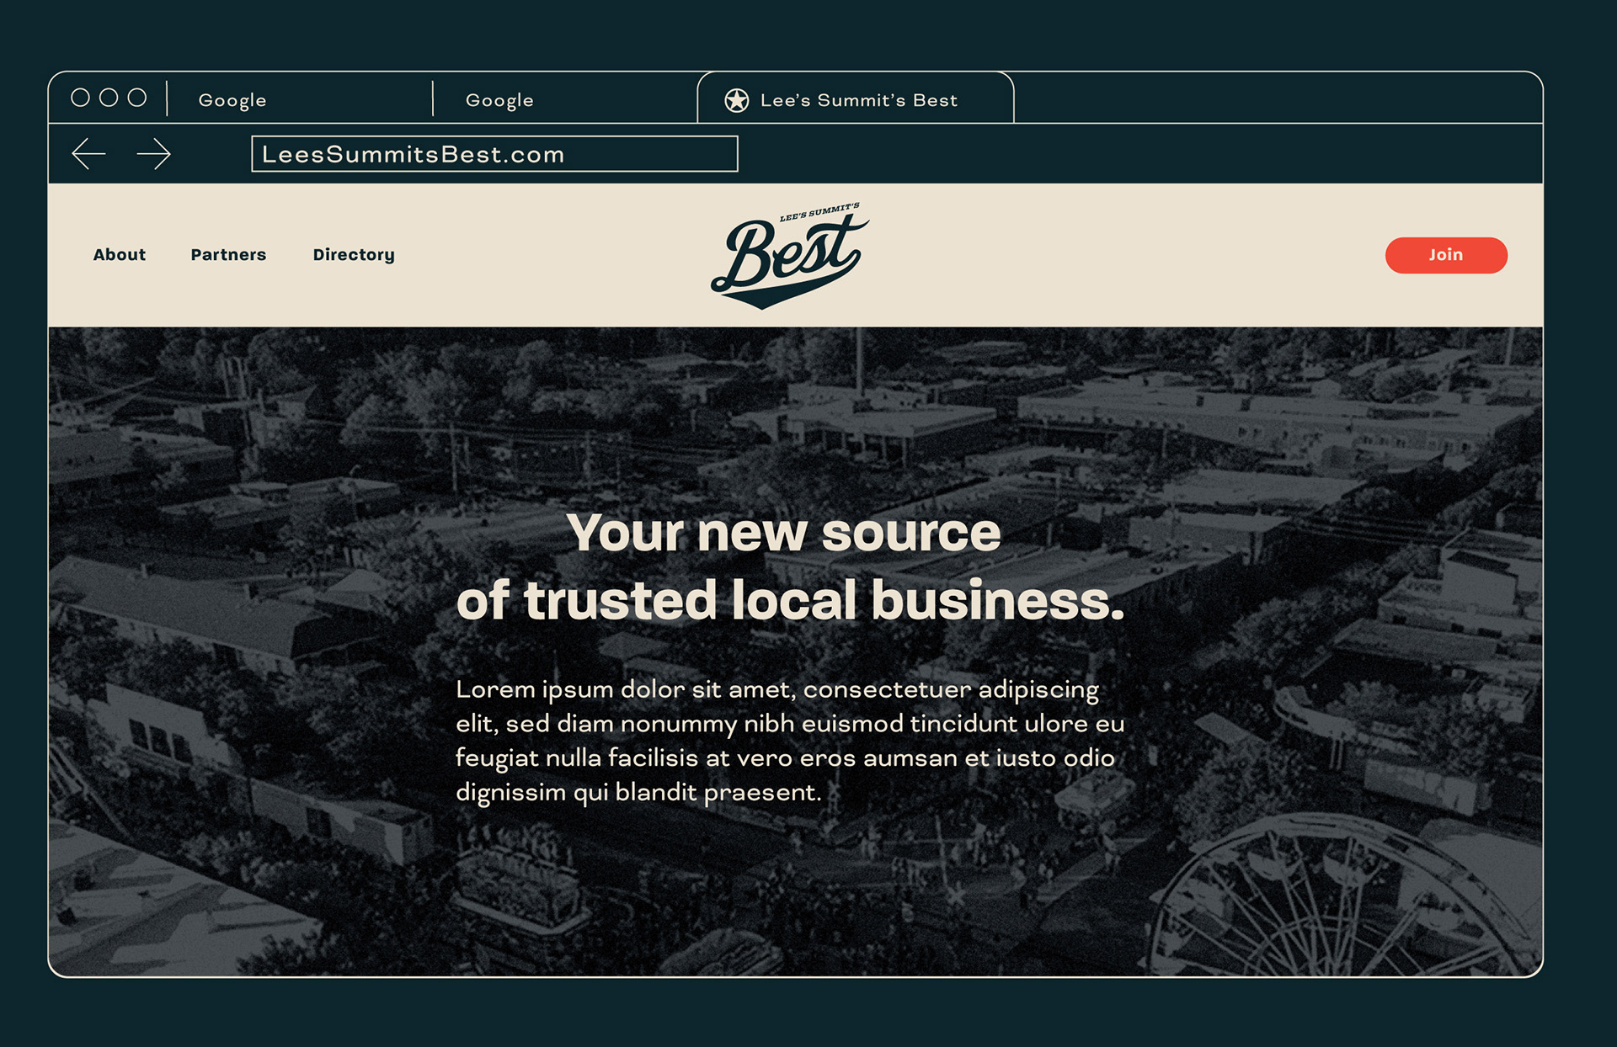Switch to the second Google tab
The image size is (1617, 1047).
coord(565,99)
